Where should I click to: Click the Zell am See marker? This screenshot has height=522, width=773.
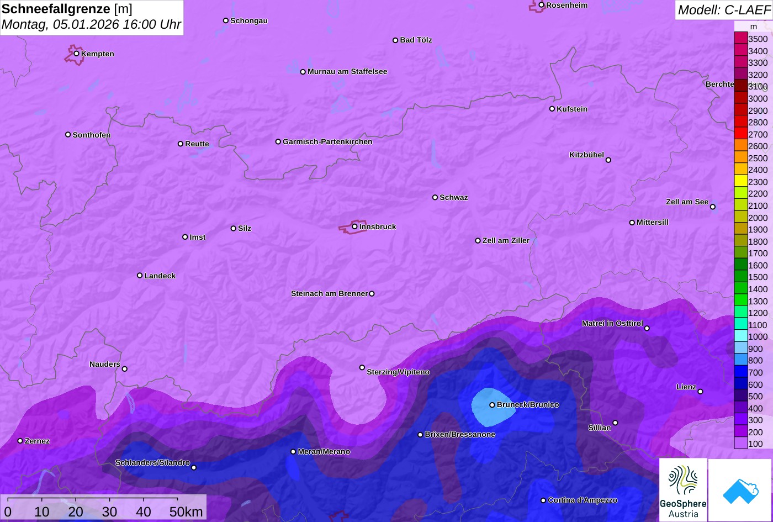[x=712, y=207]
